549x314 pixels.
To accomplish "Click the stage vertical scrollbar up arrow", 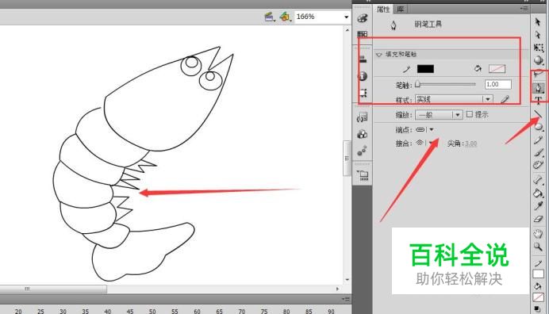I will (x=347, y=30).
